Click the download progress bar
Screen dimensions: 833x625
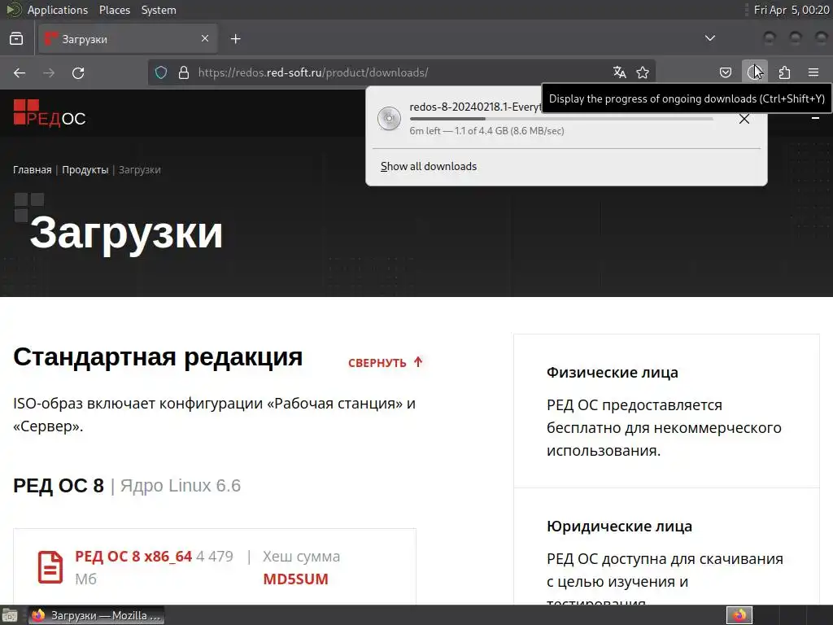coord(561,119)
